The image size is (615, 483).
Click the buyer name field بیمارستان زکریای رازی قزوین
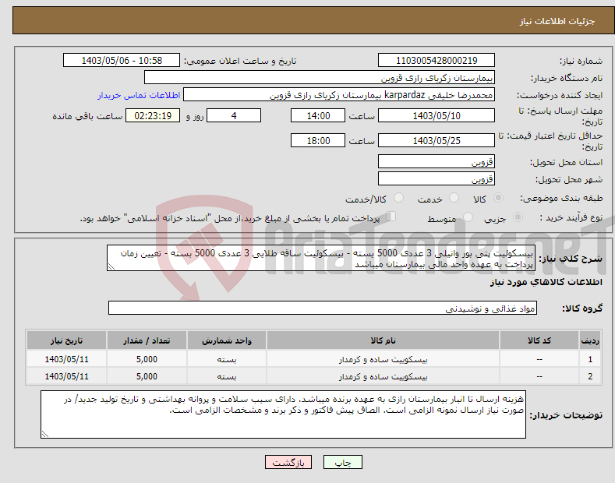click(320, 78)
